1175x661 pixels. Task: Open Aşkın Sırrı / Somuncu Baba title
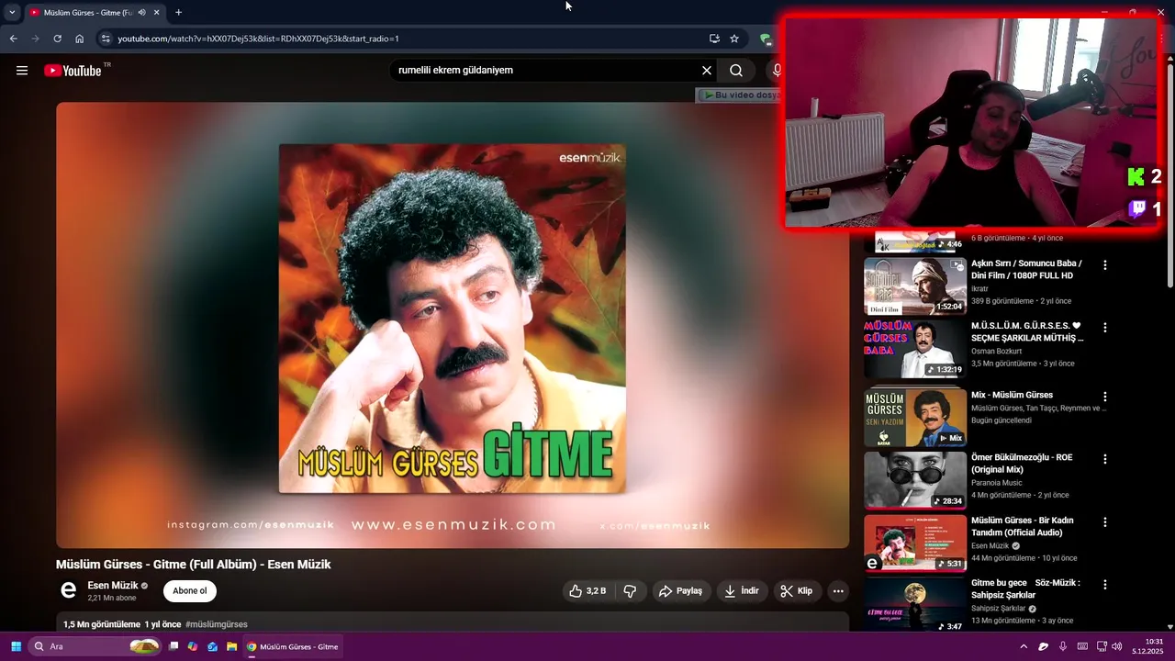tap(1026, 269)
